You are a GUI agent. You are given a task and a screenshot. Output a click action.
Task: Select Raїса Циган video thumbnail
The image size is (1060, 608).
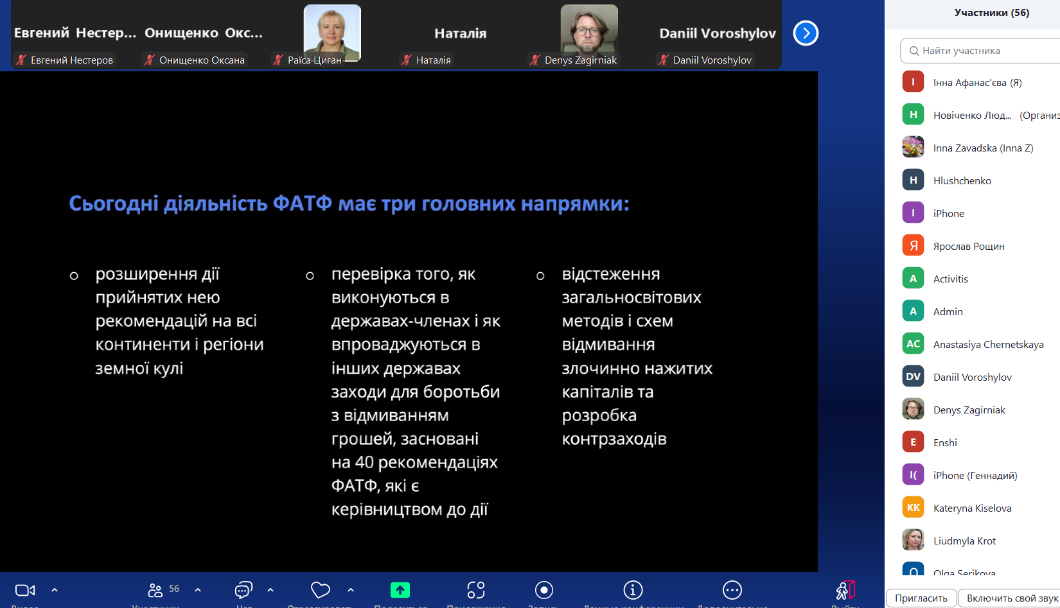click(332, 33)
